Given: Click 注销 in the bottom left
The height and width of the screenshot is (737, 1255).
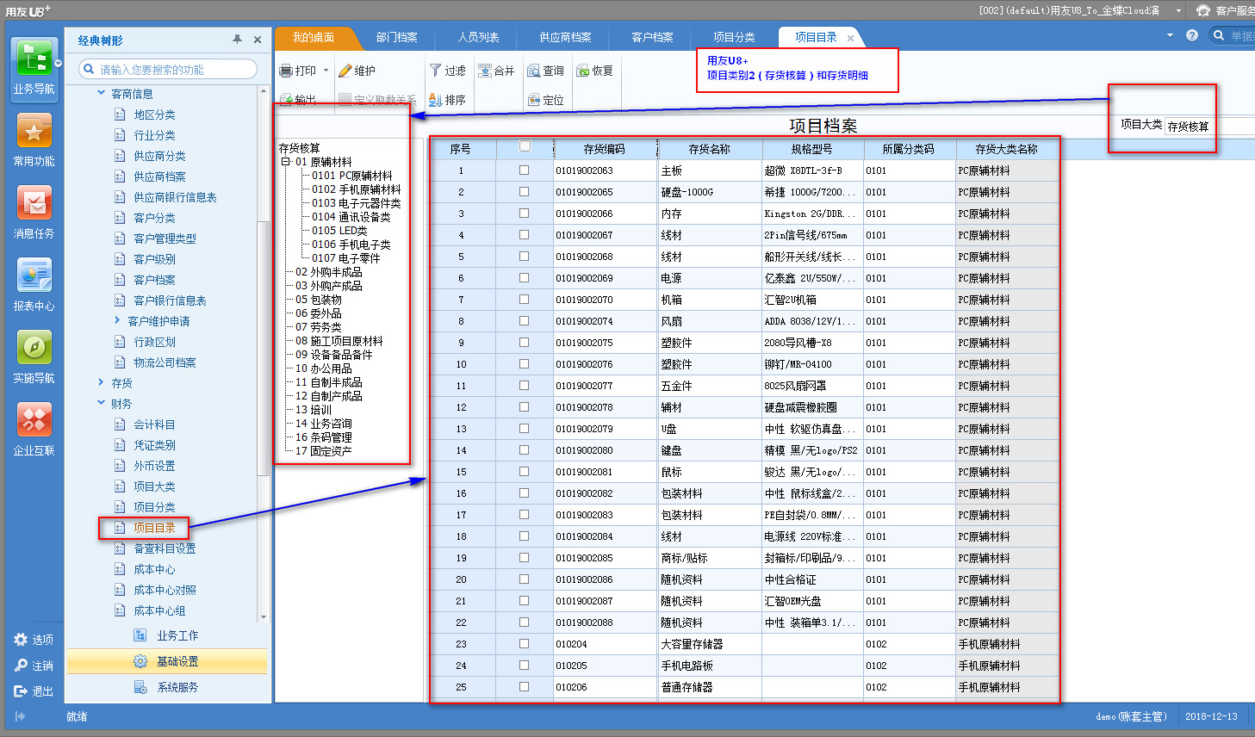Looking at the screenshot, I should (x=34, y=666).
